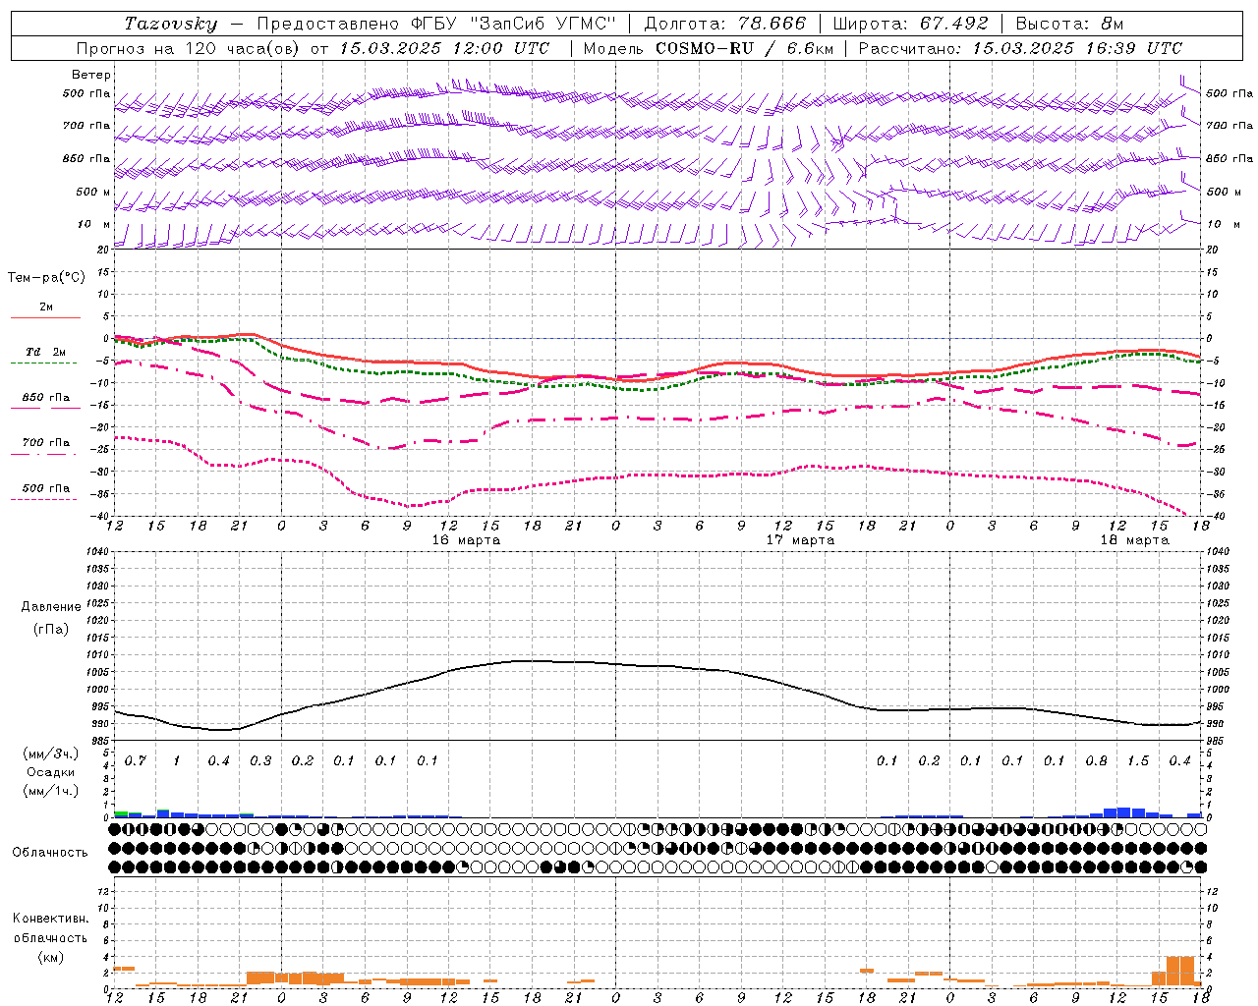Click the dash-dot sample under 700 гПа legend

(x=44, y=454)
